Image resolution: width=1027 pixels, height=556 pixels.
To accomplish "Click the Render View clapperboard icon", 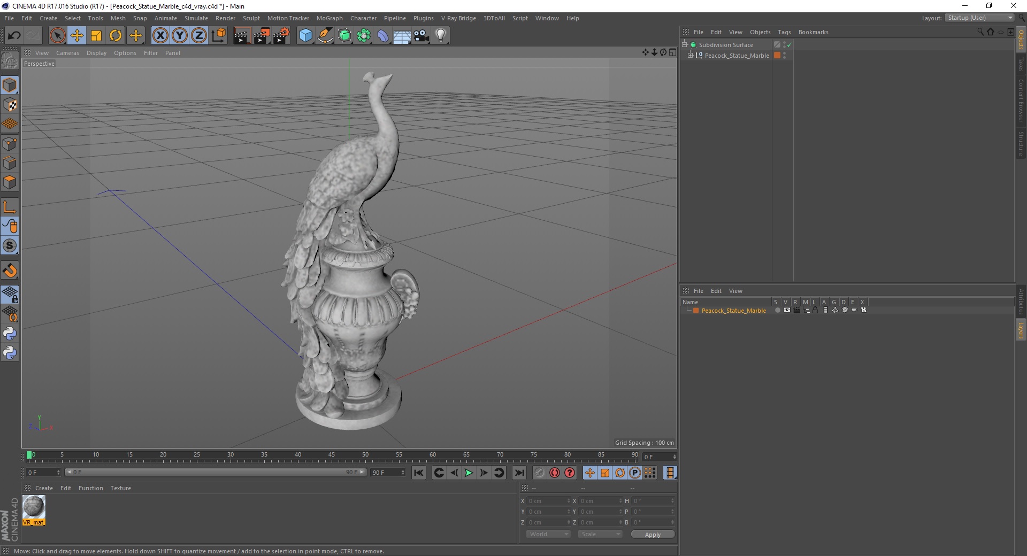I will click(242, 36).
